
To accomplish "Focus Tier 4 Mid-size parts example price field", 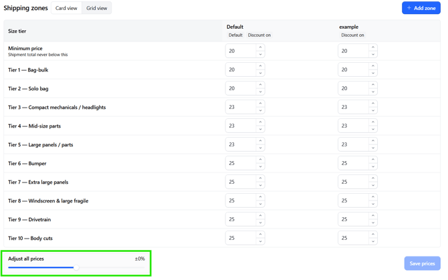I will (358, 126).
